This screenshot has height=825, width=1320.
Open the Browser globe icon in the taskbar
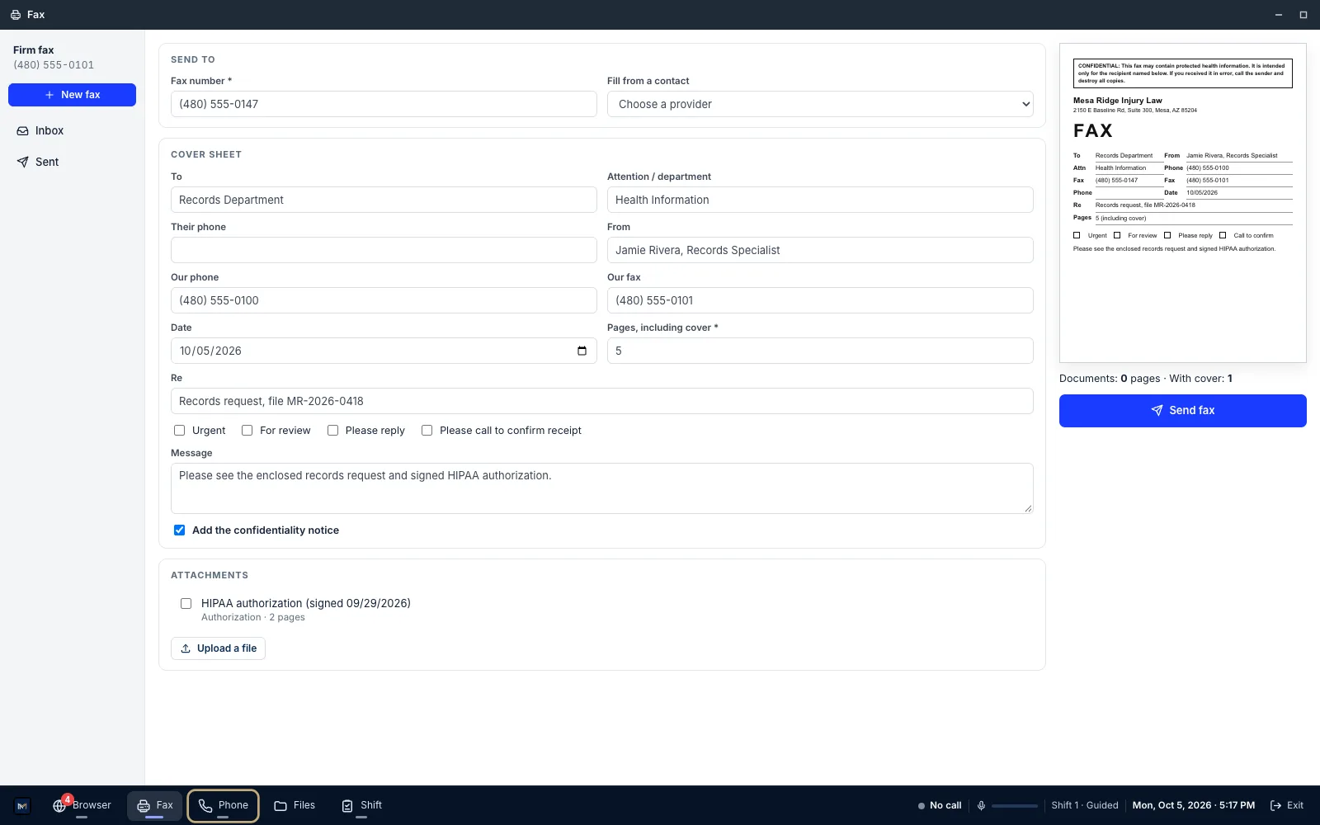tap(59, 806)
